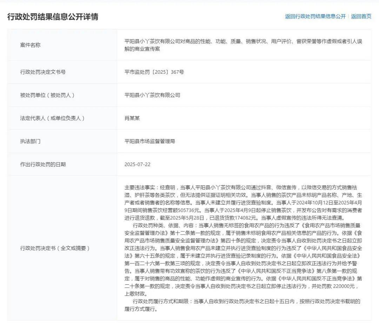Click the 行政处罚种类、依据、内容 paragraph start
The height and width of the screenshot is (323, 379).
tap(165, 225)
